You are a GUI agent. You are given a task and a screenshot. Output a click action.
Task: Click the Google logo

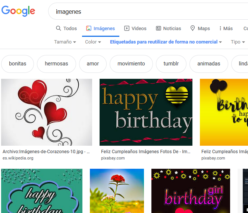18,11
